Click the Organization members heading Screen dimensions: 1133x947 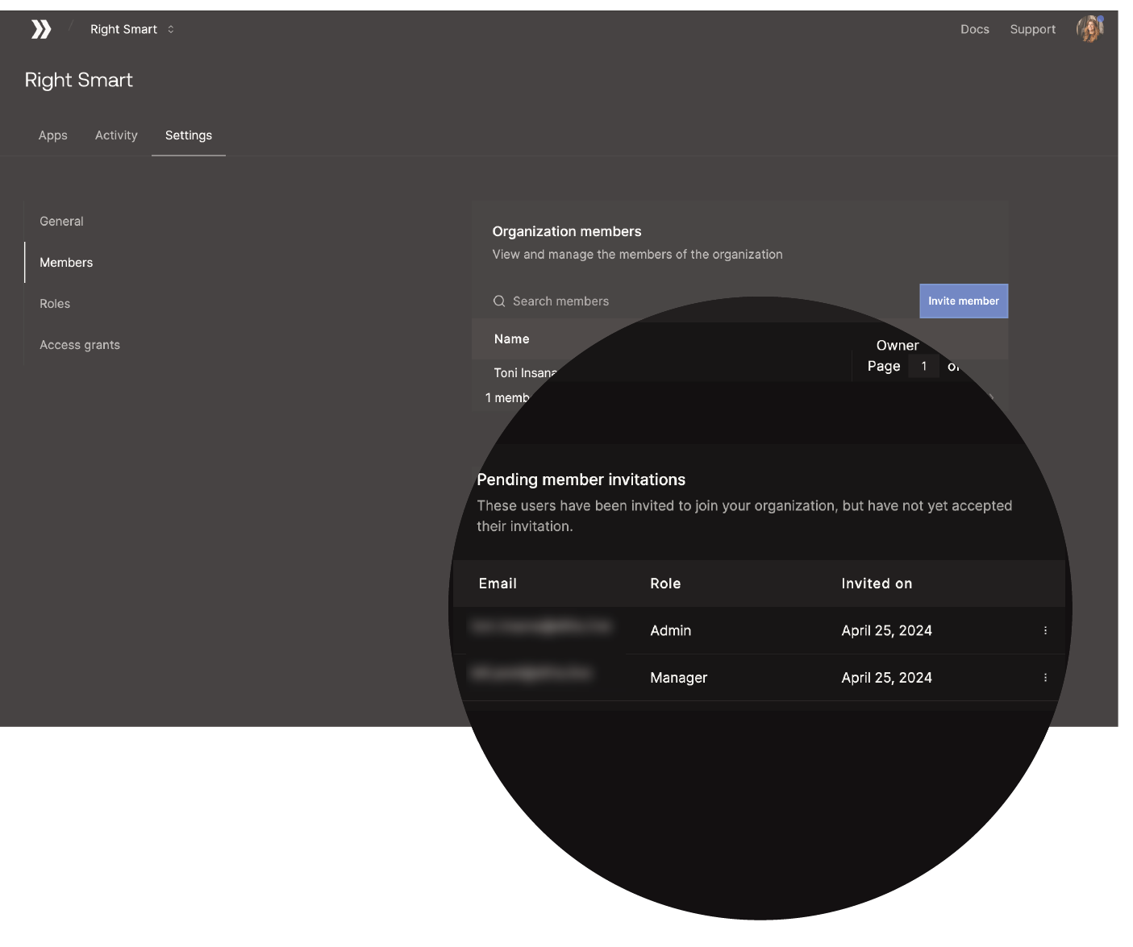[x=567, y=231]
